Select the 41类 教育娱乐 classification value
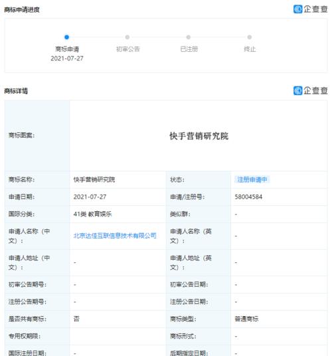 92,214
